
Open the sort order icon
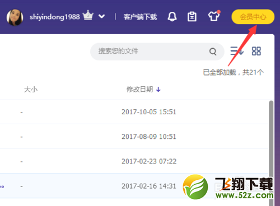point(237,51)
